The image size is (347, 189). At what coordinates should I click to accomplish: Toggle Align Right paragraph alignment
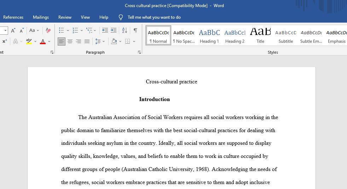(x=78, y=41)
